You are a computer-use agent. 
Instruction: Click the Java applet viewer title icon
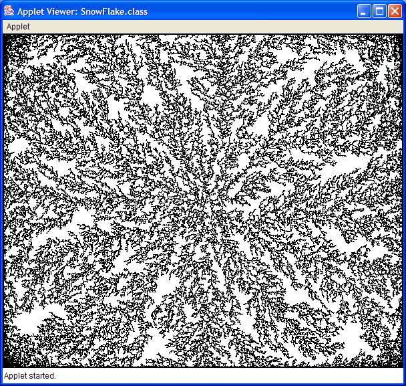tap(9, 11)
